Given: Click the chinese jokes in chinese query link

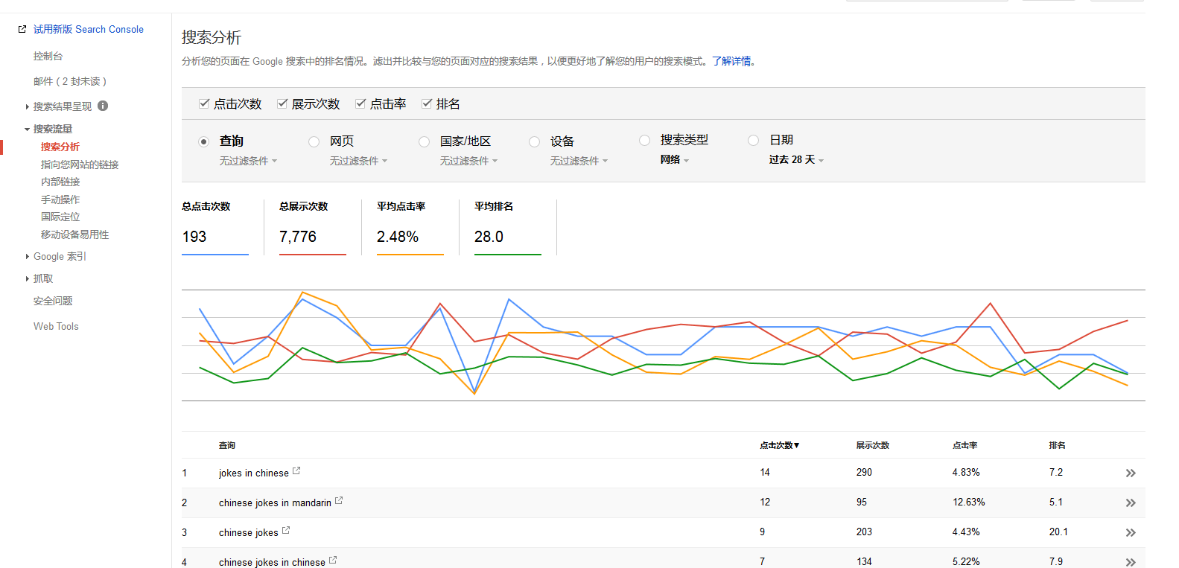Looking at the screenshot, I should tap(272, 562).
